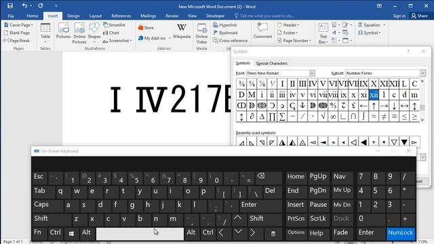Pick the infinity symbol in the Symbol dialog
Viewport: 434px width, 244px height.
[x=333, y=117]
